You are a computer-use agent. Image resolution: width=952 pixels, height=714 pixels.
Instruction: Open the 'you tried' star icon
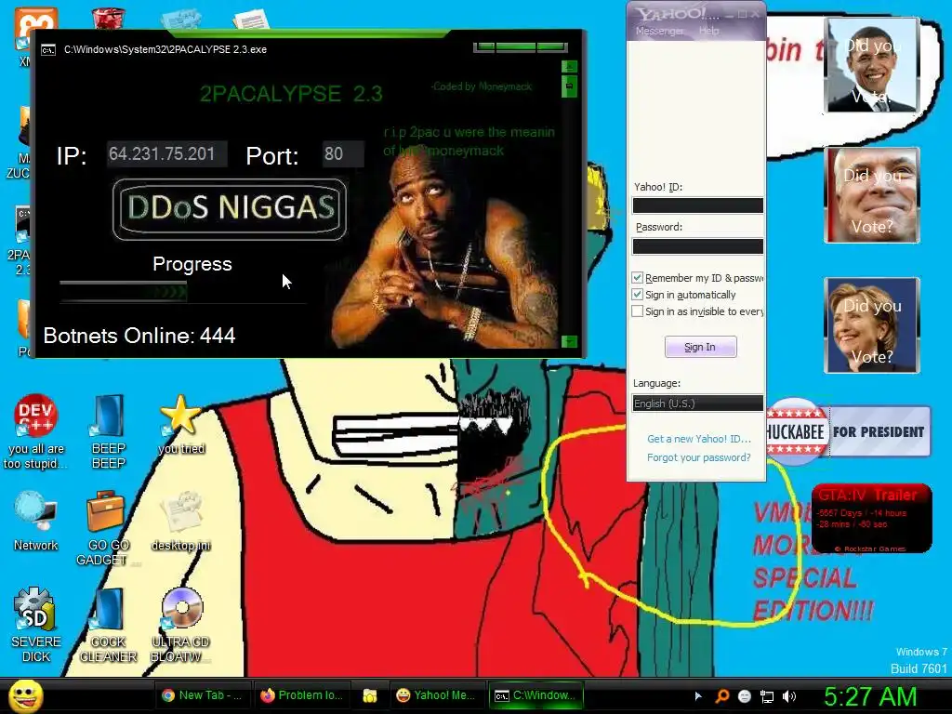[180, 416]
